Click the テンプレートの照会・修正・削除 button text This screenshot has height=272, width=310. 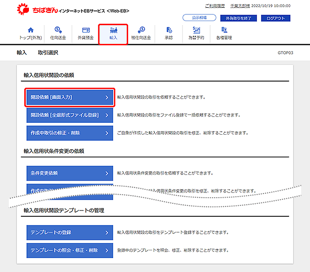64,250
